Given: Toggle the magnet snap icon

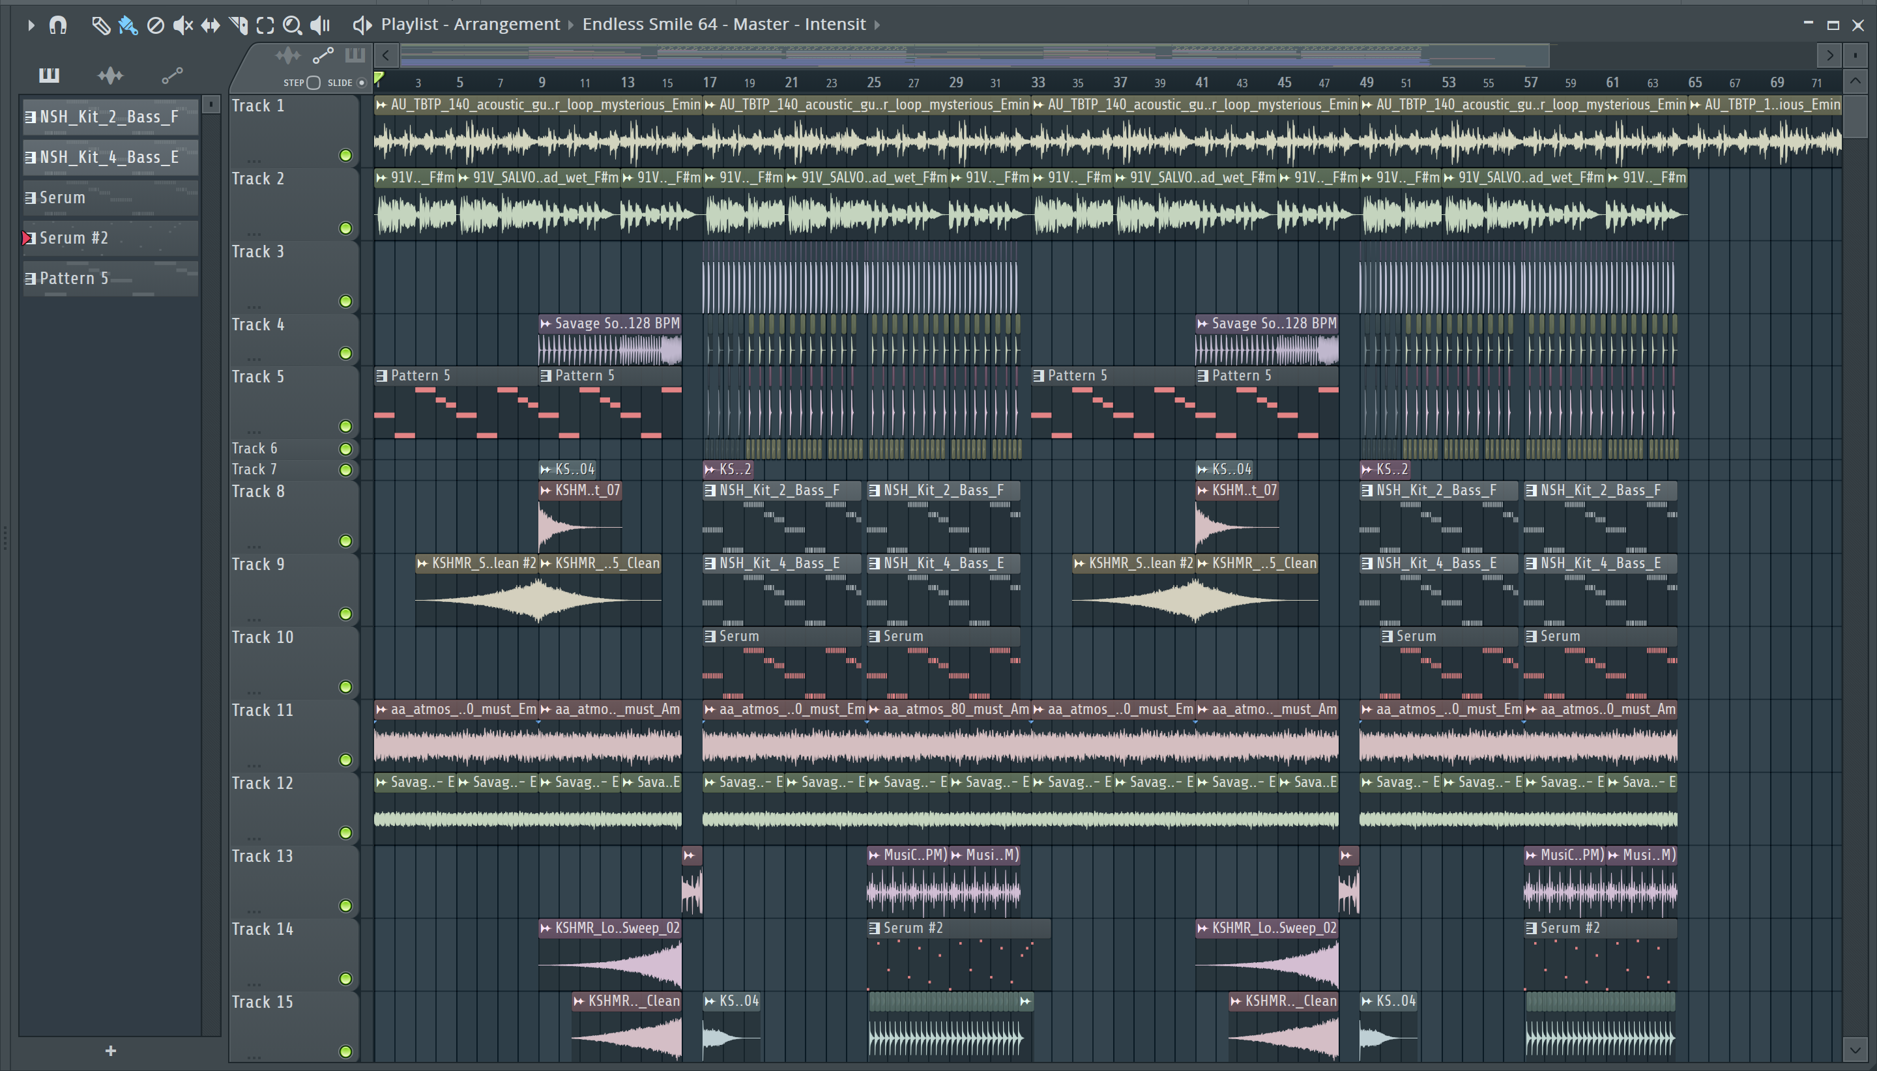Looking at the screenshot, I should click(x=58, y=25).
